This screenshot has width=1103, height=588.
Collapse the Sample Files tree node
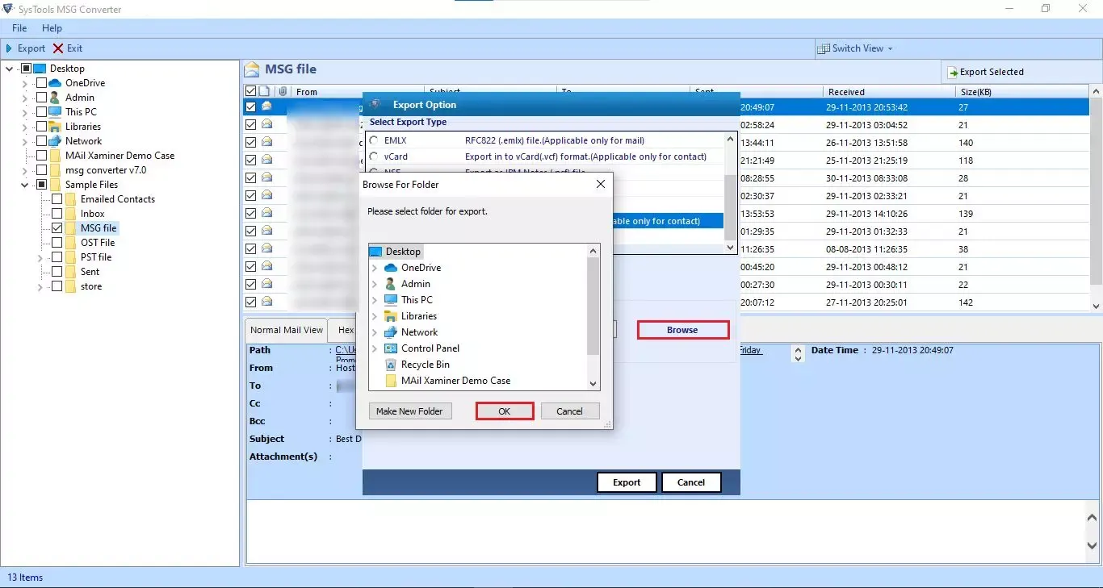[x=24, y=185]
